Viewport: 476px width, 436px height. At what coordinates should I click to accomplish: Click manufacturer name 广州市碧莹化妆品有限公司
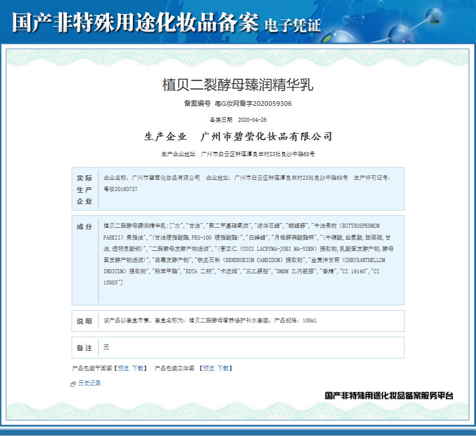coord(266,136)
